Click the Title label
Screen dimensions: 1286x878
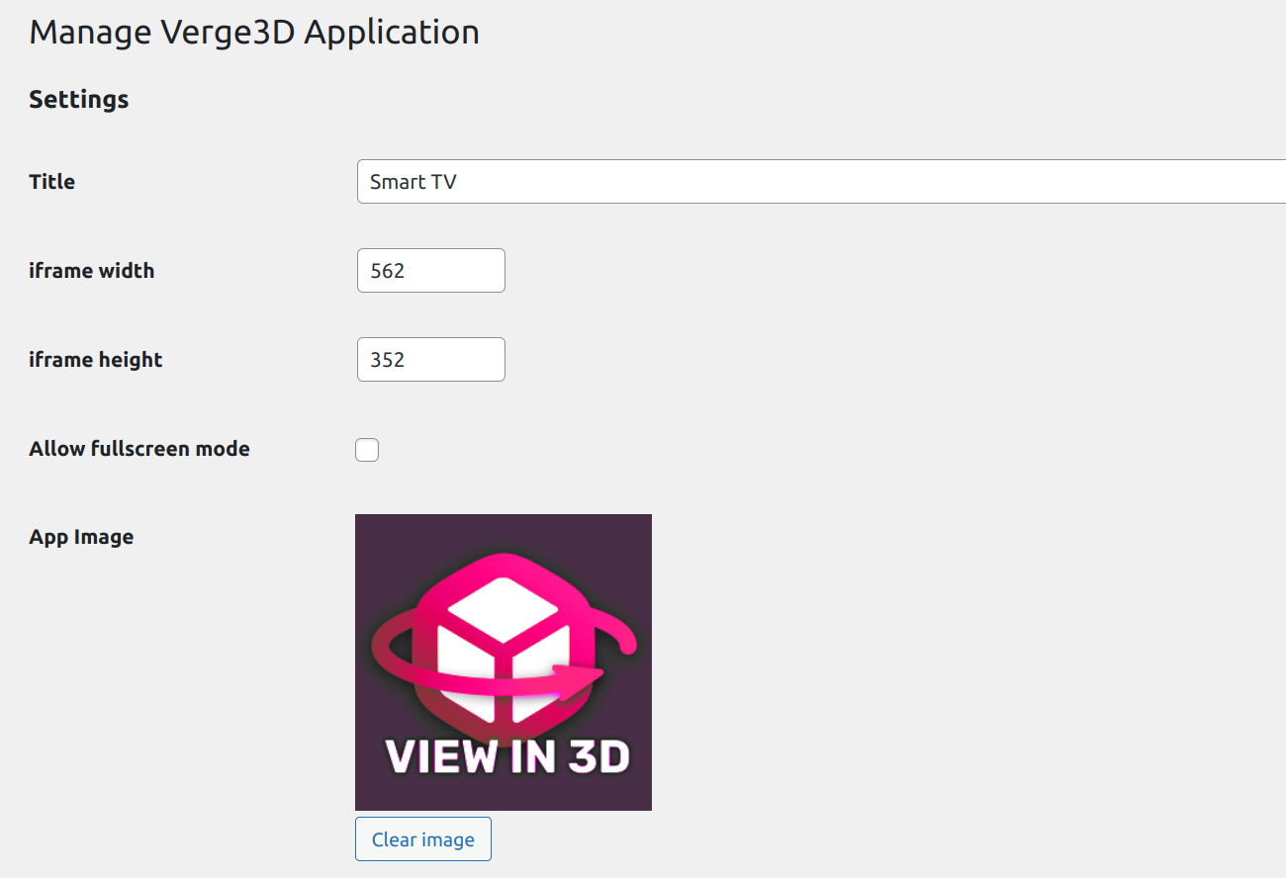[x=52, y=182]
